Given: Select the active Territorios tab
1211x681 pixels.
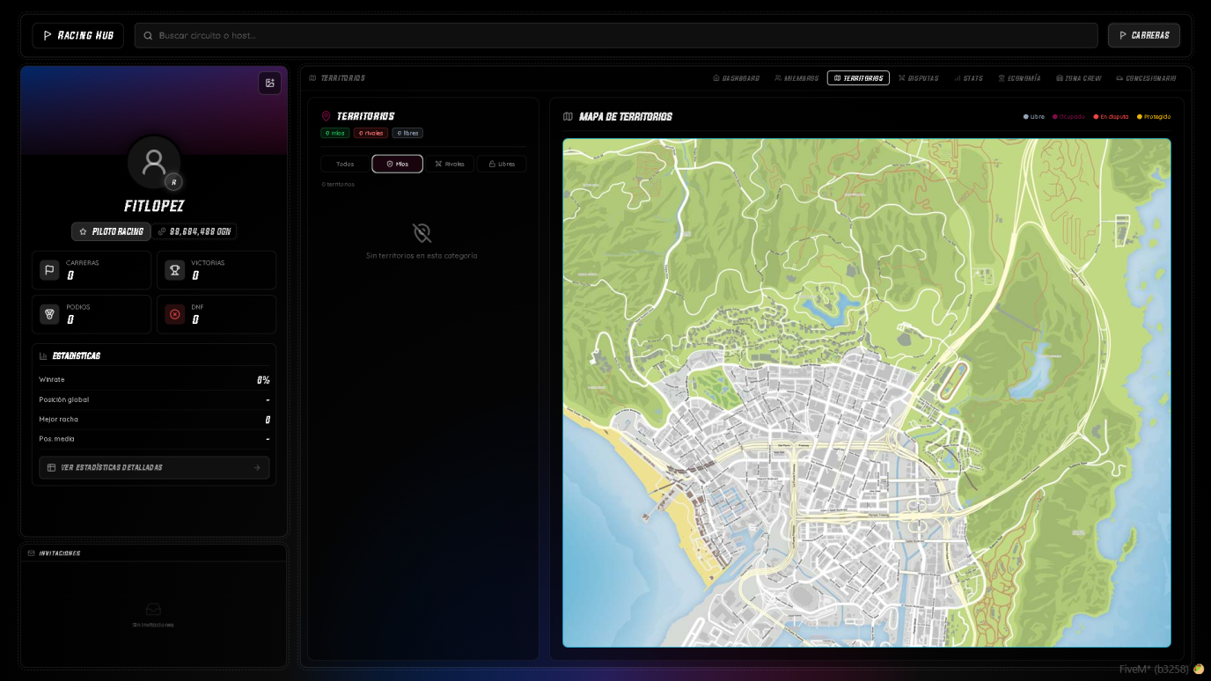Looking at the screenshot, I should (858, 78).
